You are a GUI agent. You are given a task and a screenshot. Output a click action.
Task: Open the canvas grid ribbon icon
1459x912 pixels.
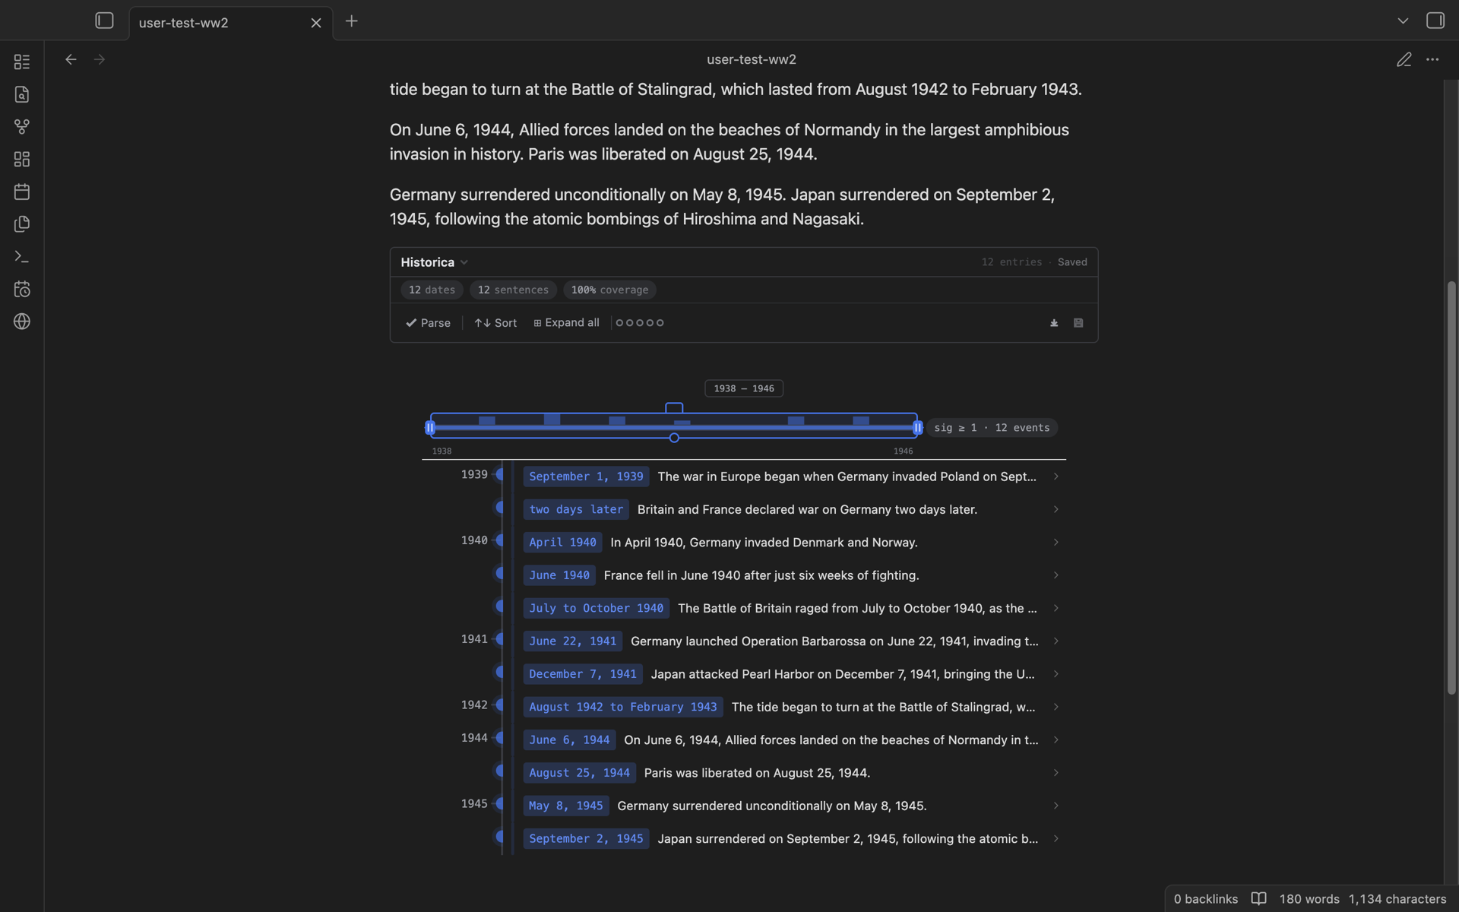[22, 159]
